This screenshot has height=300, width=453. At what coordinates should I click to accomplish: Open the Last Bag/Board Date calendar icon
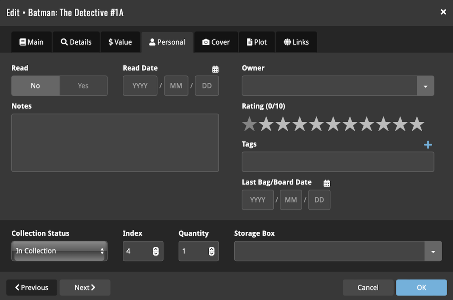click(x=327, y=183)
